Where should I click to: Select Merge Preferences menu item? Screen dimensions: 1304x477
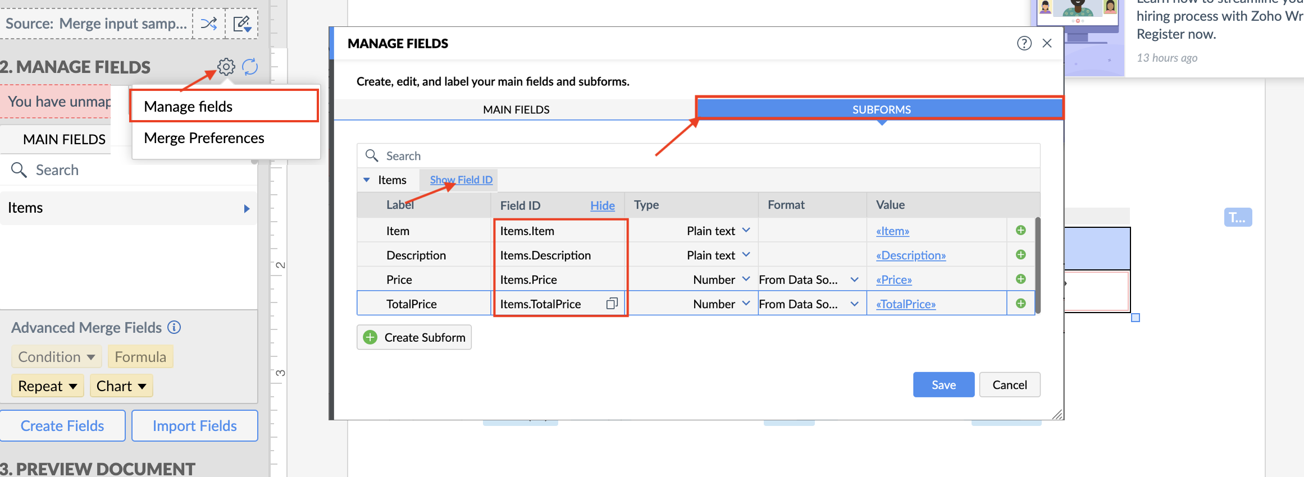(204, 138)
